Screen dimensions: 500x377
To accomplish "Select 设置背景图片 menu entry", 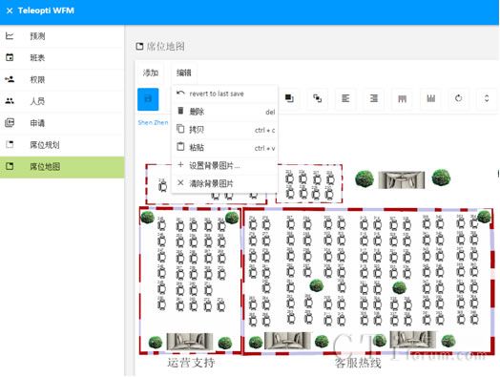I will click(225, 165).
